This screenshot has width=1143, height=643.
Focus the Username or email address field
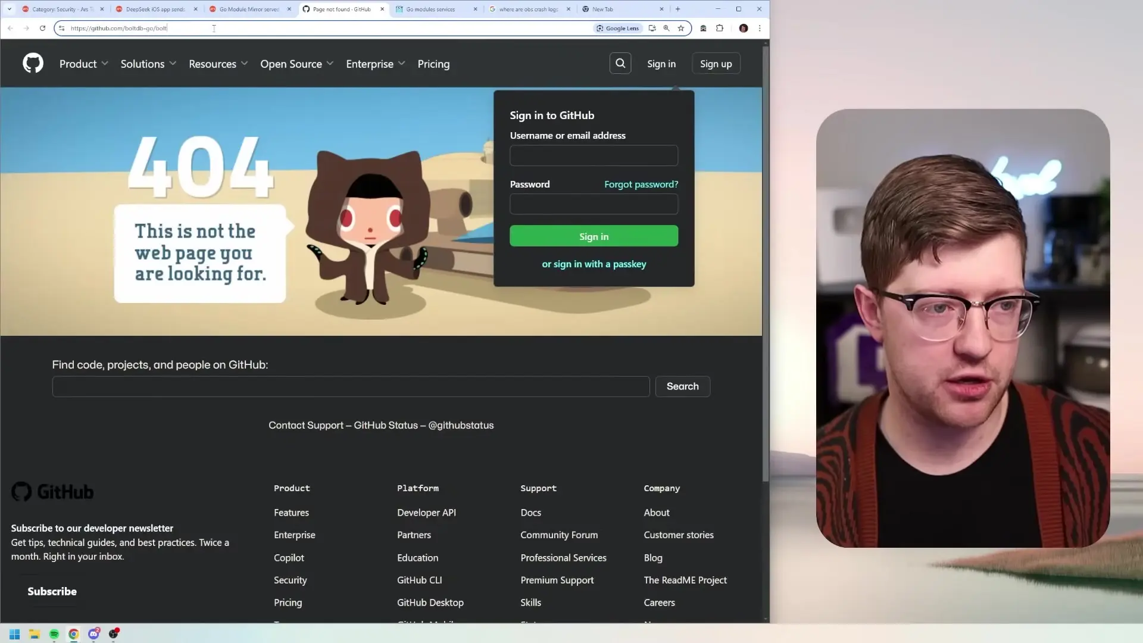[x=594, y=156]
